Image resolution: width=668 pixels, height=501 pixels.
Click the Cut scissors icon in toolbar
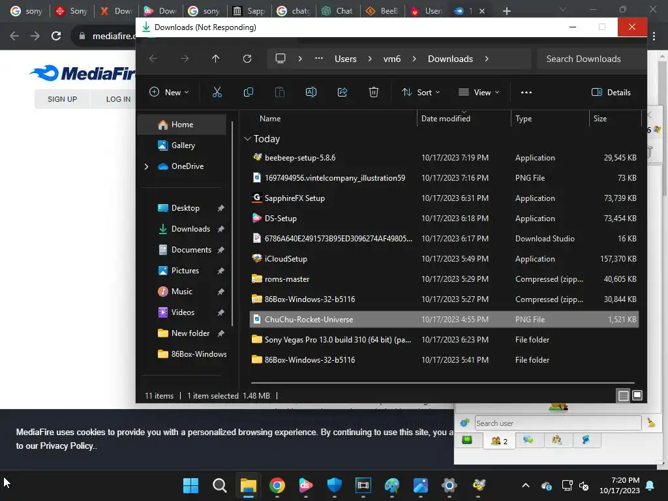click(x=217, y=92)
